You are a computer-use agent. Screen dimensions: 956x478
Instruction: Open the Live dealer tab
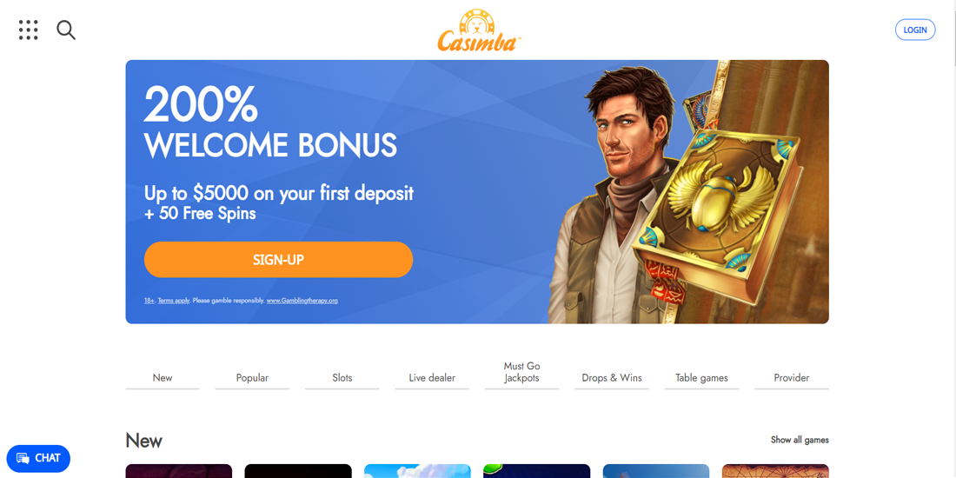[x=432, y=378]
